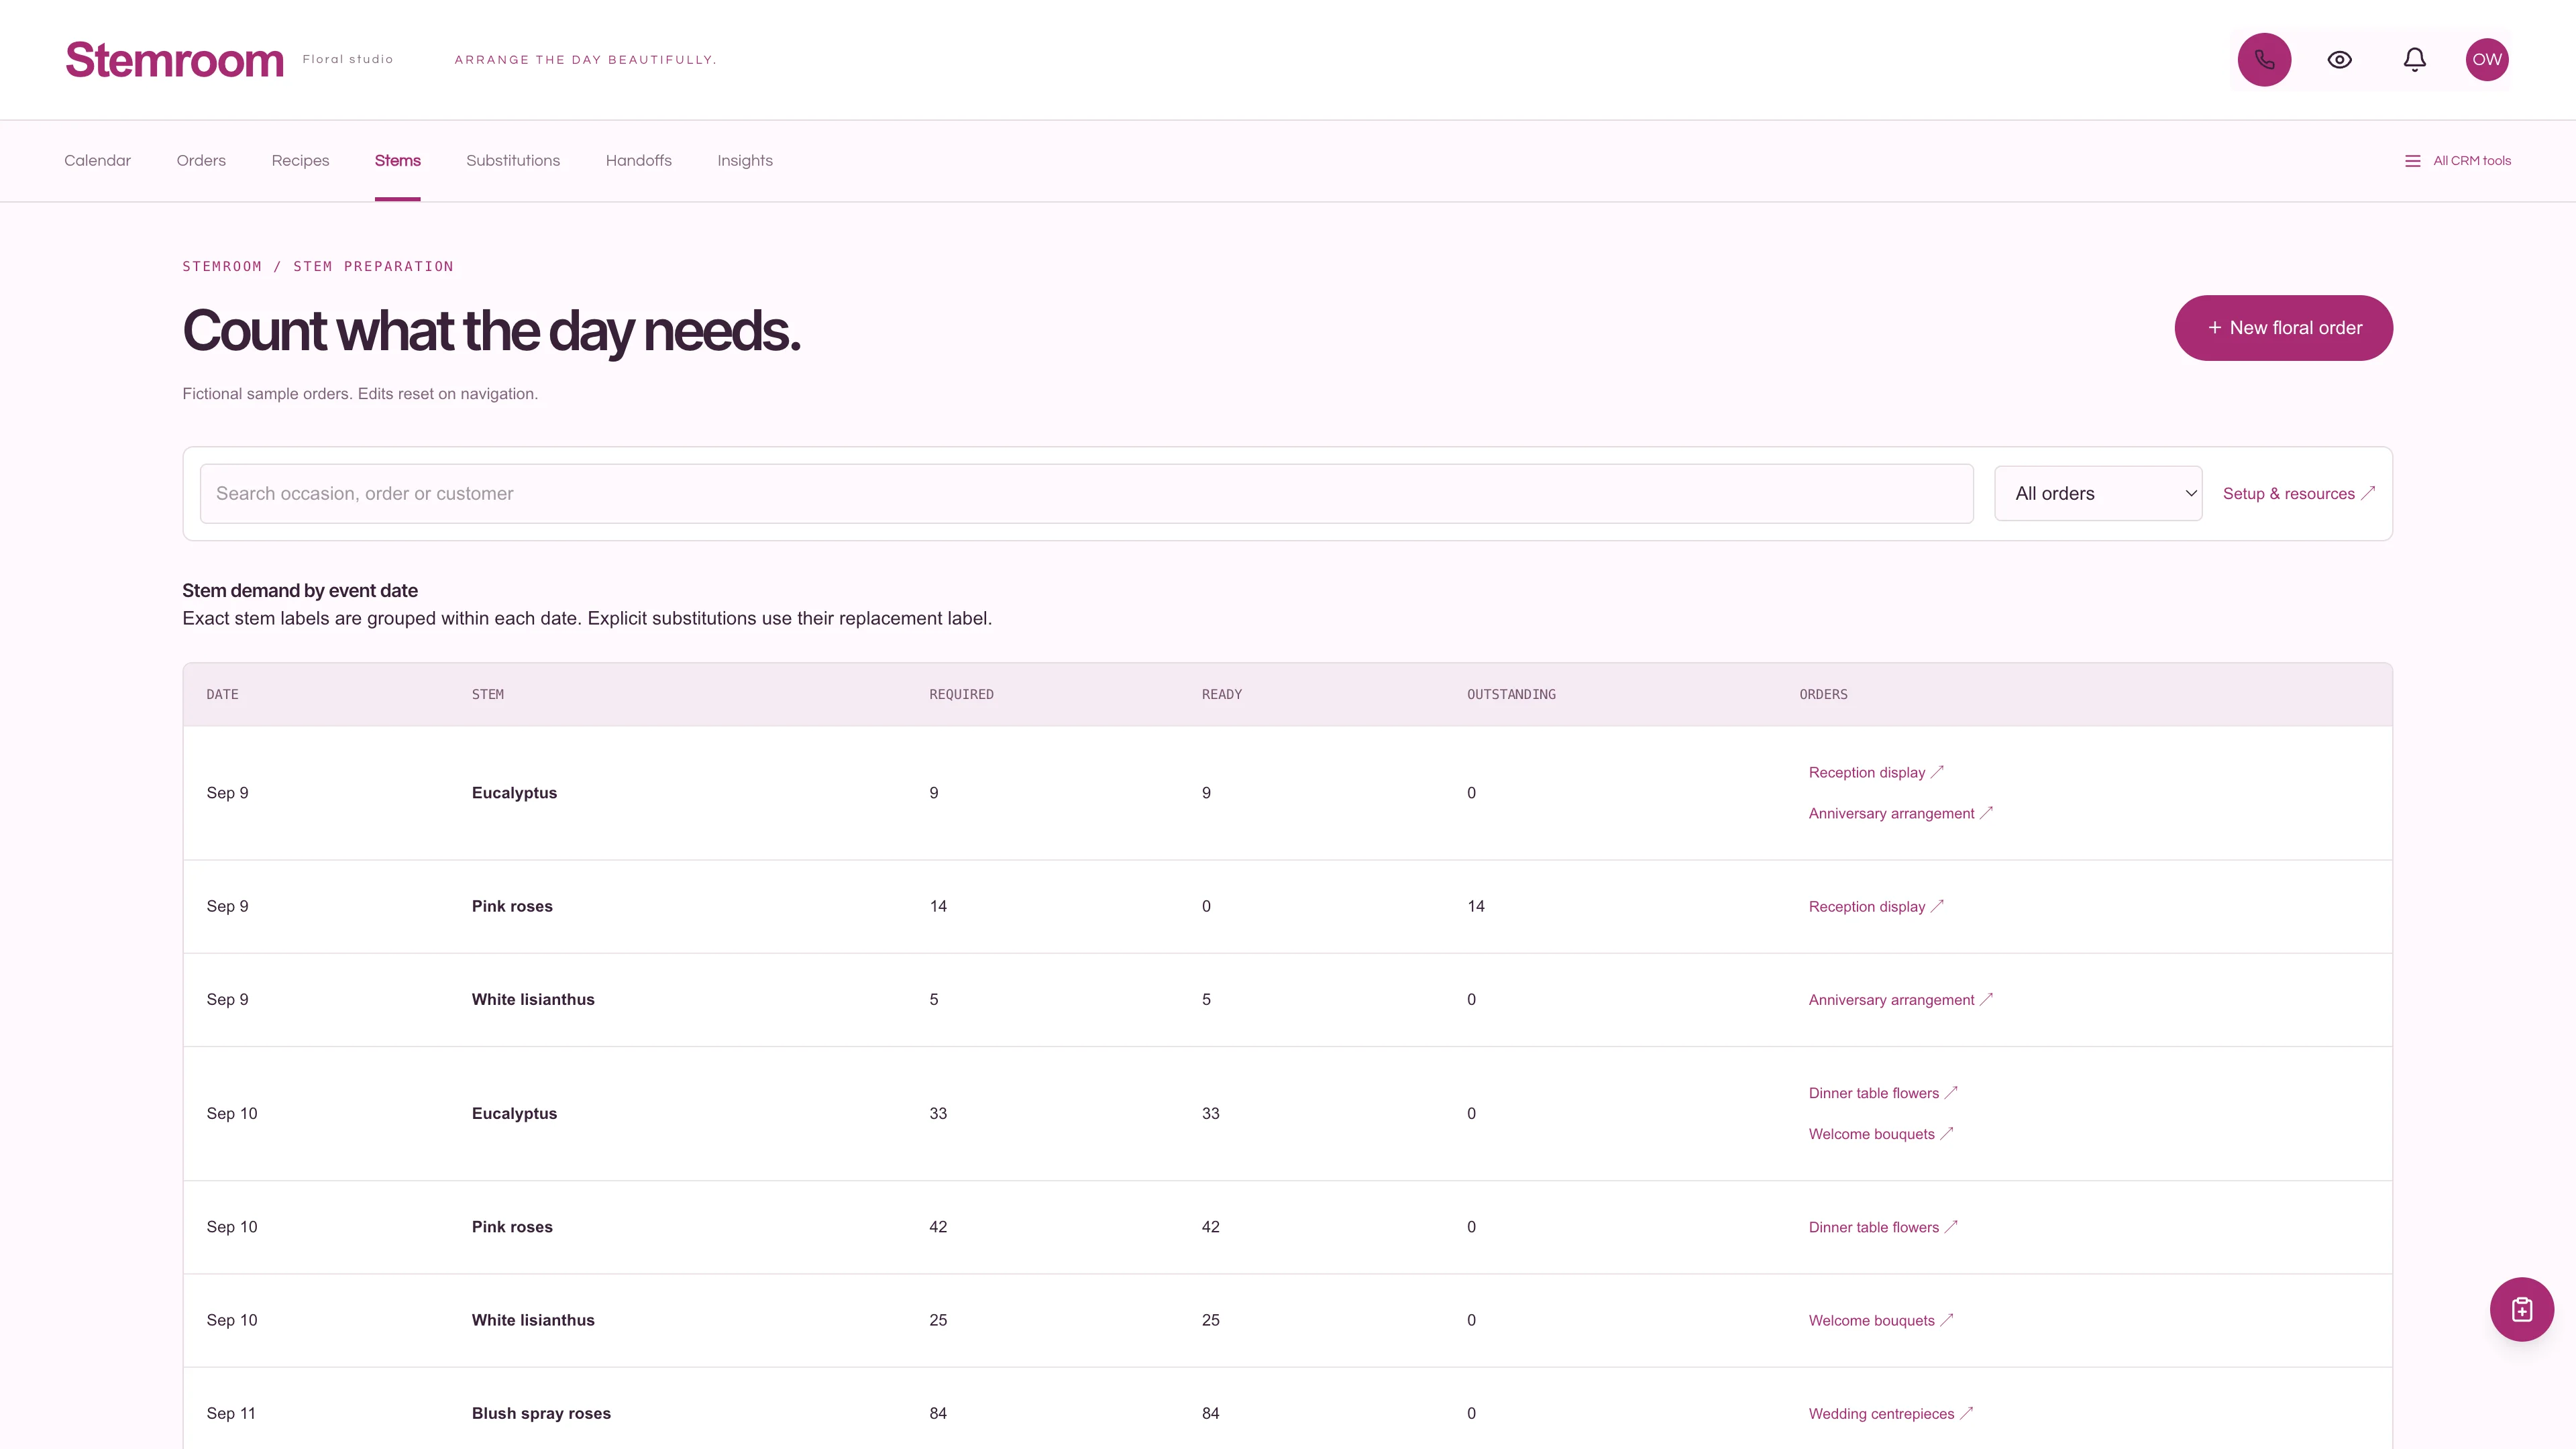Focus the search occasion, order or customer field

(1086, 494)
